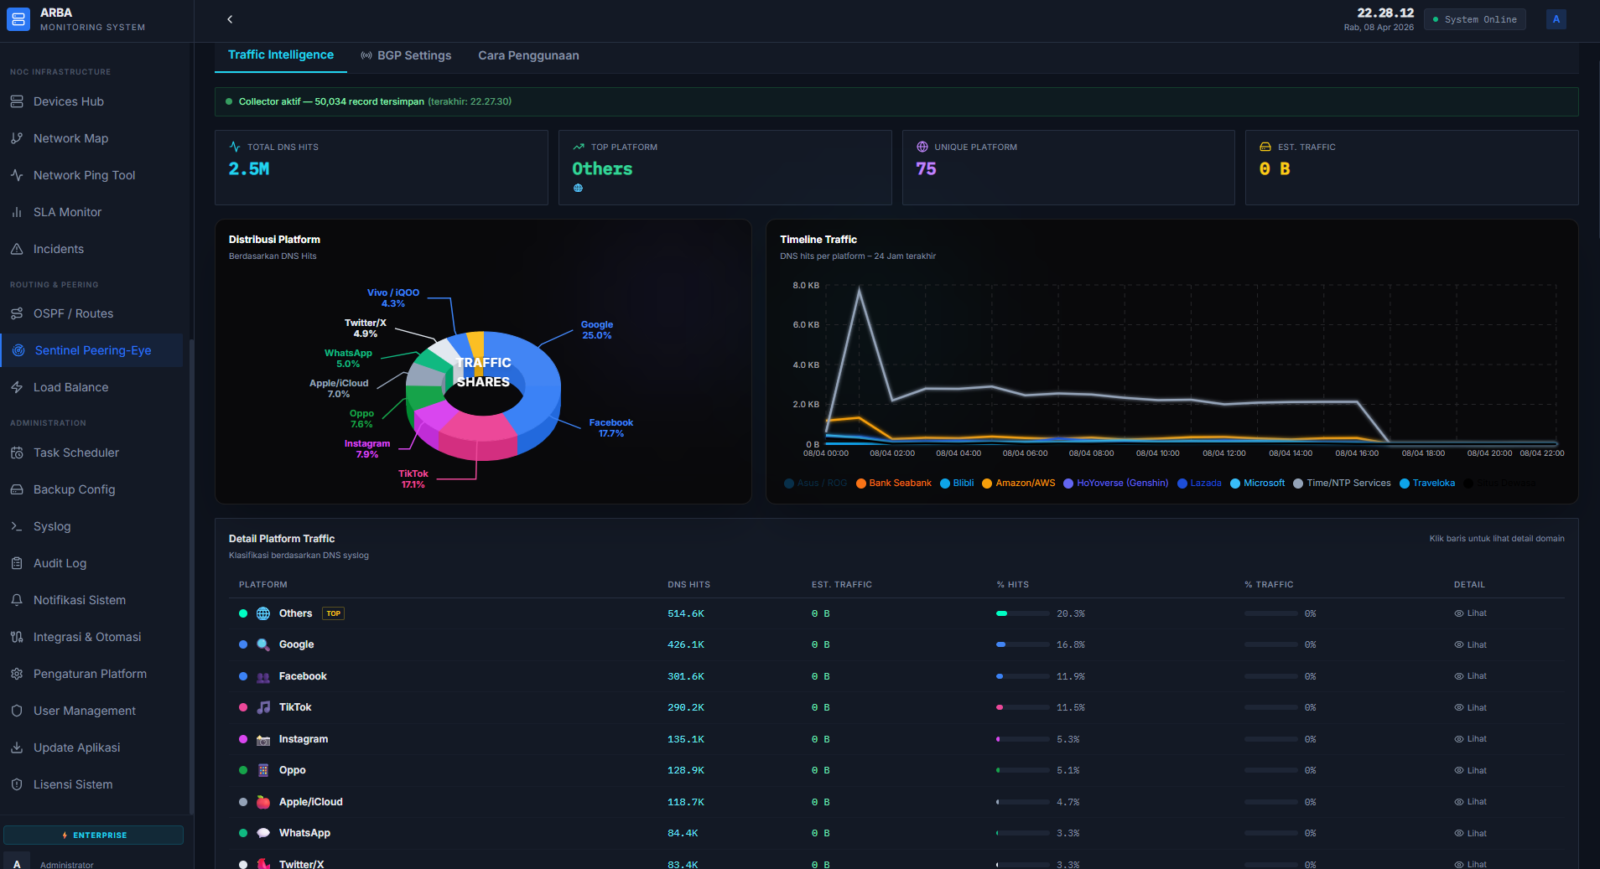The height and width of the screenshot is (869, 1600).
Task: Click Lihat for the Google row
Action: point(1470,644)
